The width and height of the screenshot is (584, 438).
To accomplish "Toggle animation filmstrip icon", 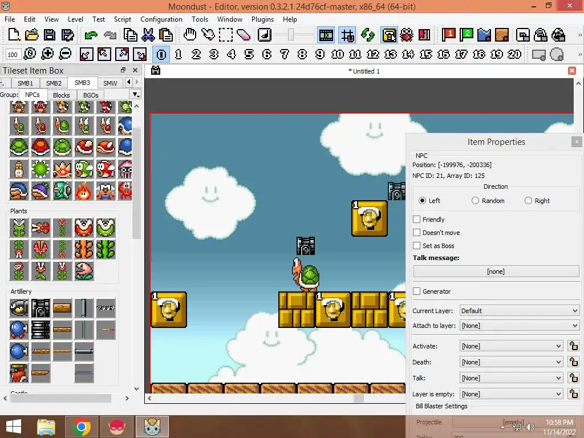I will tap(326, 35).
